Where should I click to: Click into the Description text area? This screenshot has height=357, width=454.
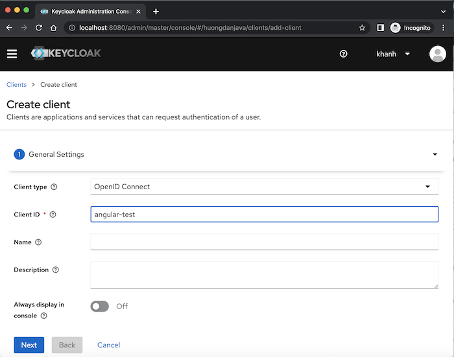(x=265, y=275)
